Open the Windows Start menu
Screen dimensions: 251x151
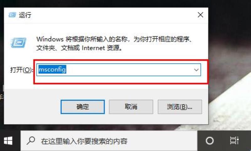[8, 141]
